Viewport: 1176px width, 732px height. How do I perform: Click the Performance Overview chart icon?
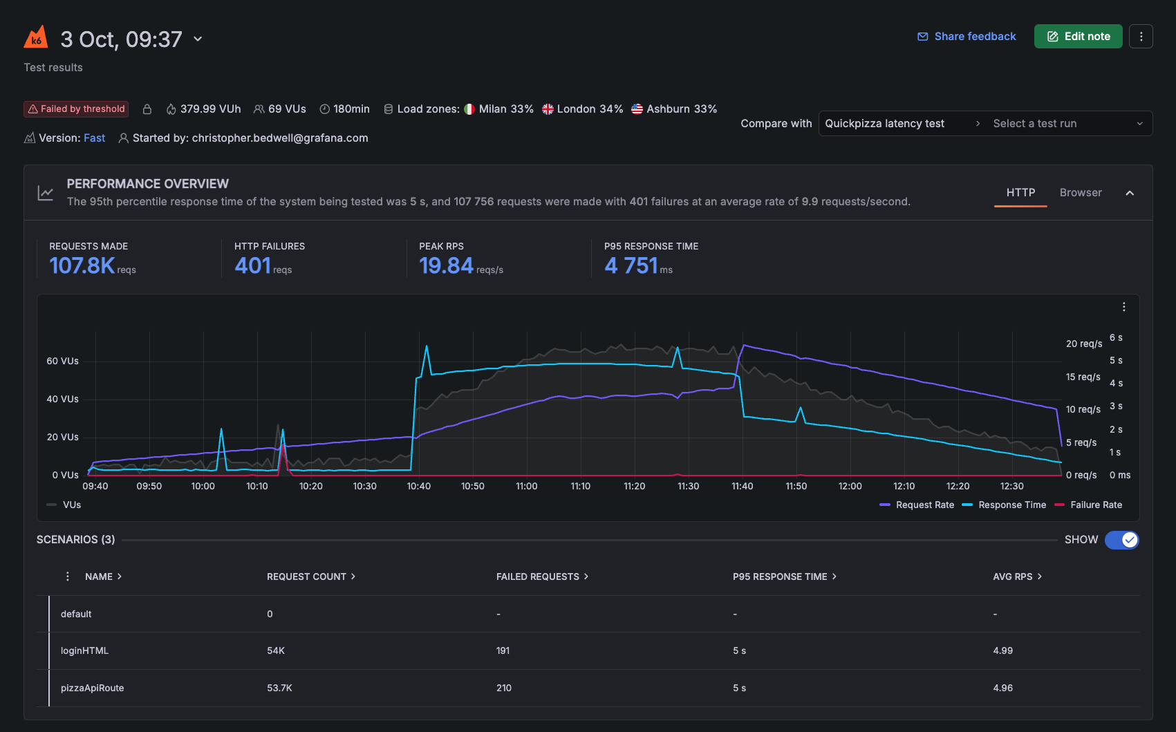click(x=45, y=192)
